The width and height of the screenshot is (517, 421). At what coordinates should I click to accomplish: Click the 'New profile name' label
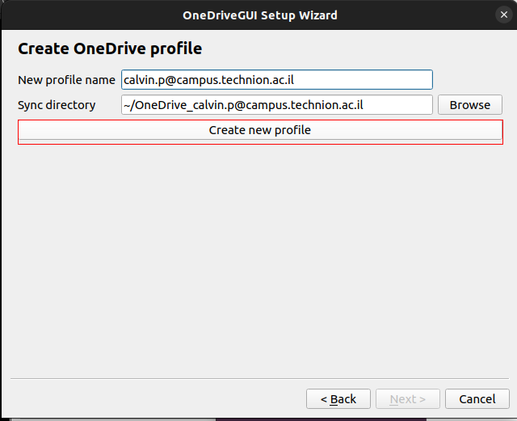coord(66,80)
